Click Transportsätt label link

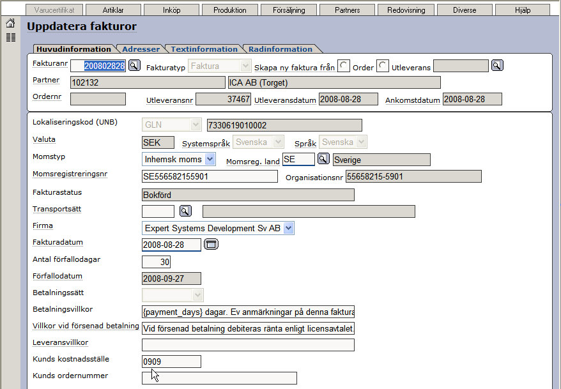57,209
